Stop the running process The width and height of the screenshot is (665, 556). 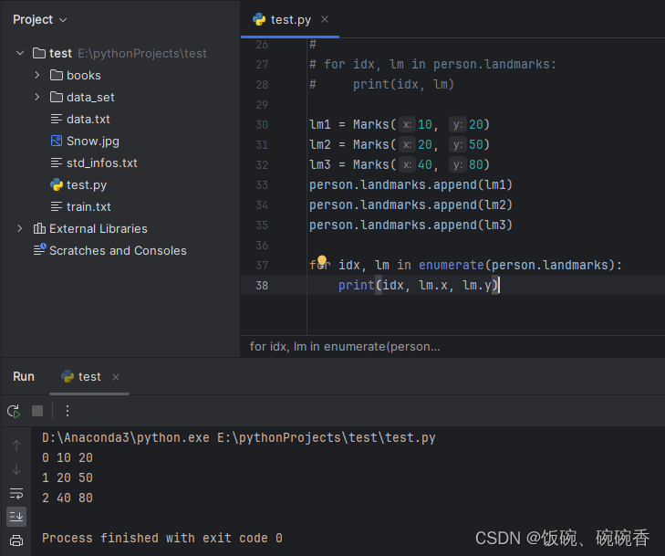(37, 411)
